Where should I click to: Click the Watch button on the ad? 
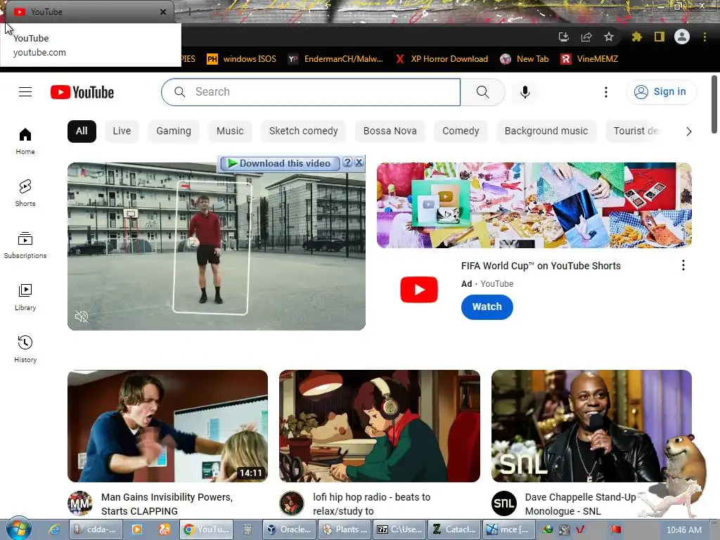pyautogui.click(x=487, y=307)
